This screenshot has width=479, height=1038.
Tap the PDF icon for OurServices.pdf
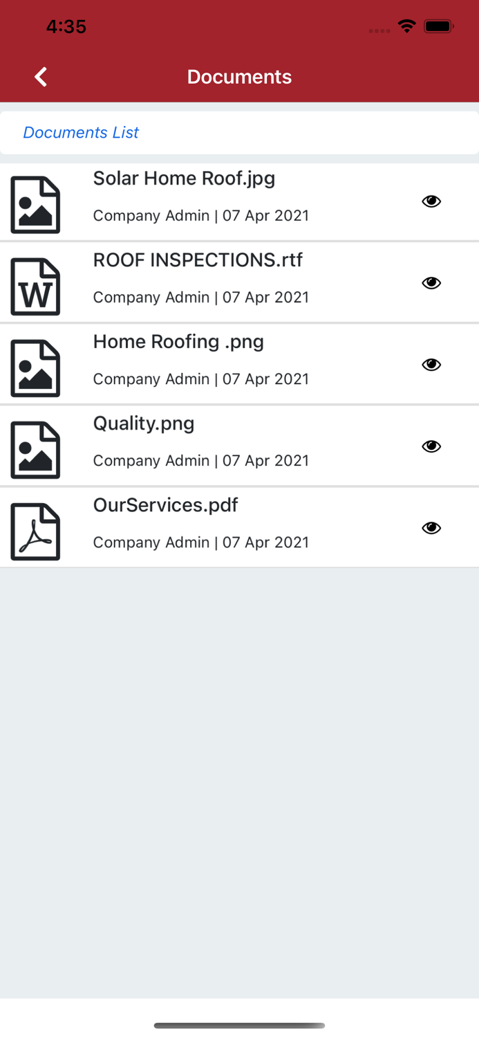[35, 531]
